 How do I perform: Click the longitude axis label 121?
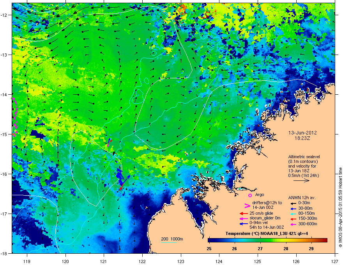pyautogui.click(x=104, y=261)
